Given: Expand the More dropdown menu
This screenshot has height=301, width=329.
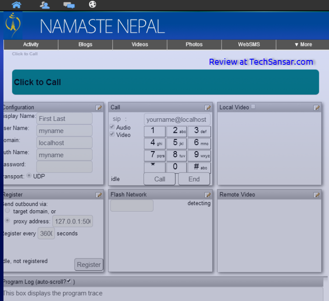Looking at the screenshot, I should click(x=303, y=44).
